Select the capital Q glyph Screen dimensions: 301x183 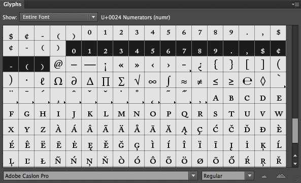tap(184, 111)
